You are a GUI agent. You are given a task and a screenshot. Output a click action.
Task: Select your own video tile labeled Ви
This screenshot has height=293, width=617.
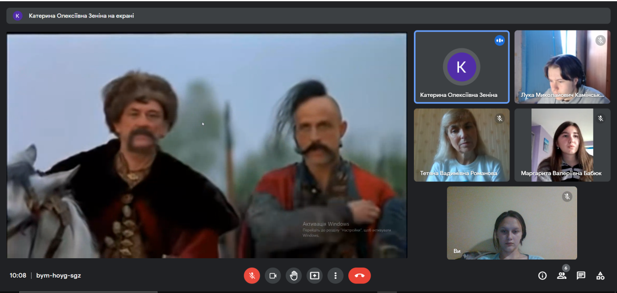(512, 223)
